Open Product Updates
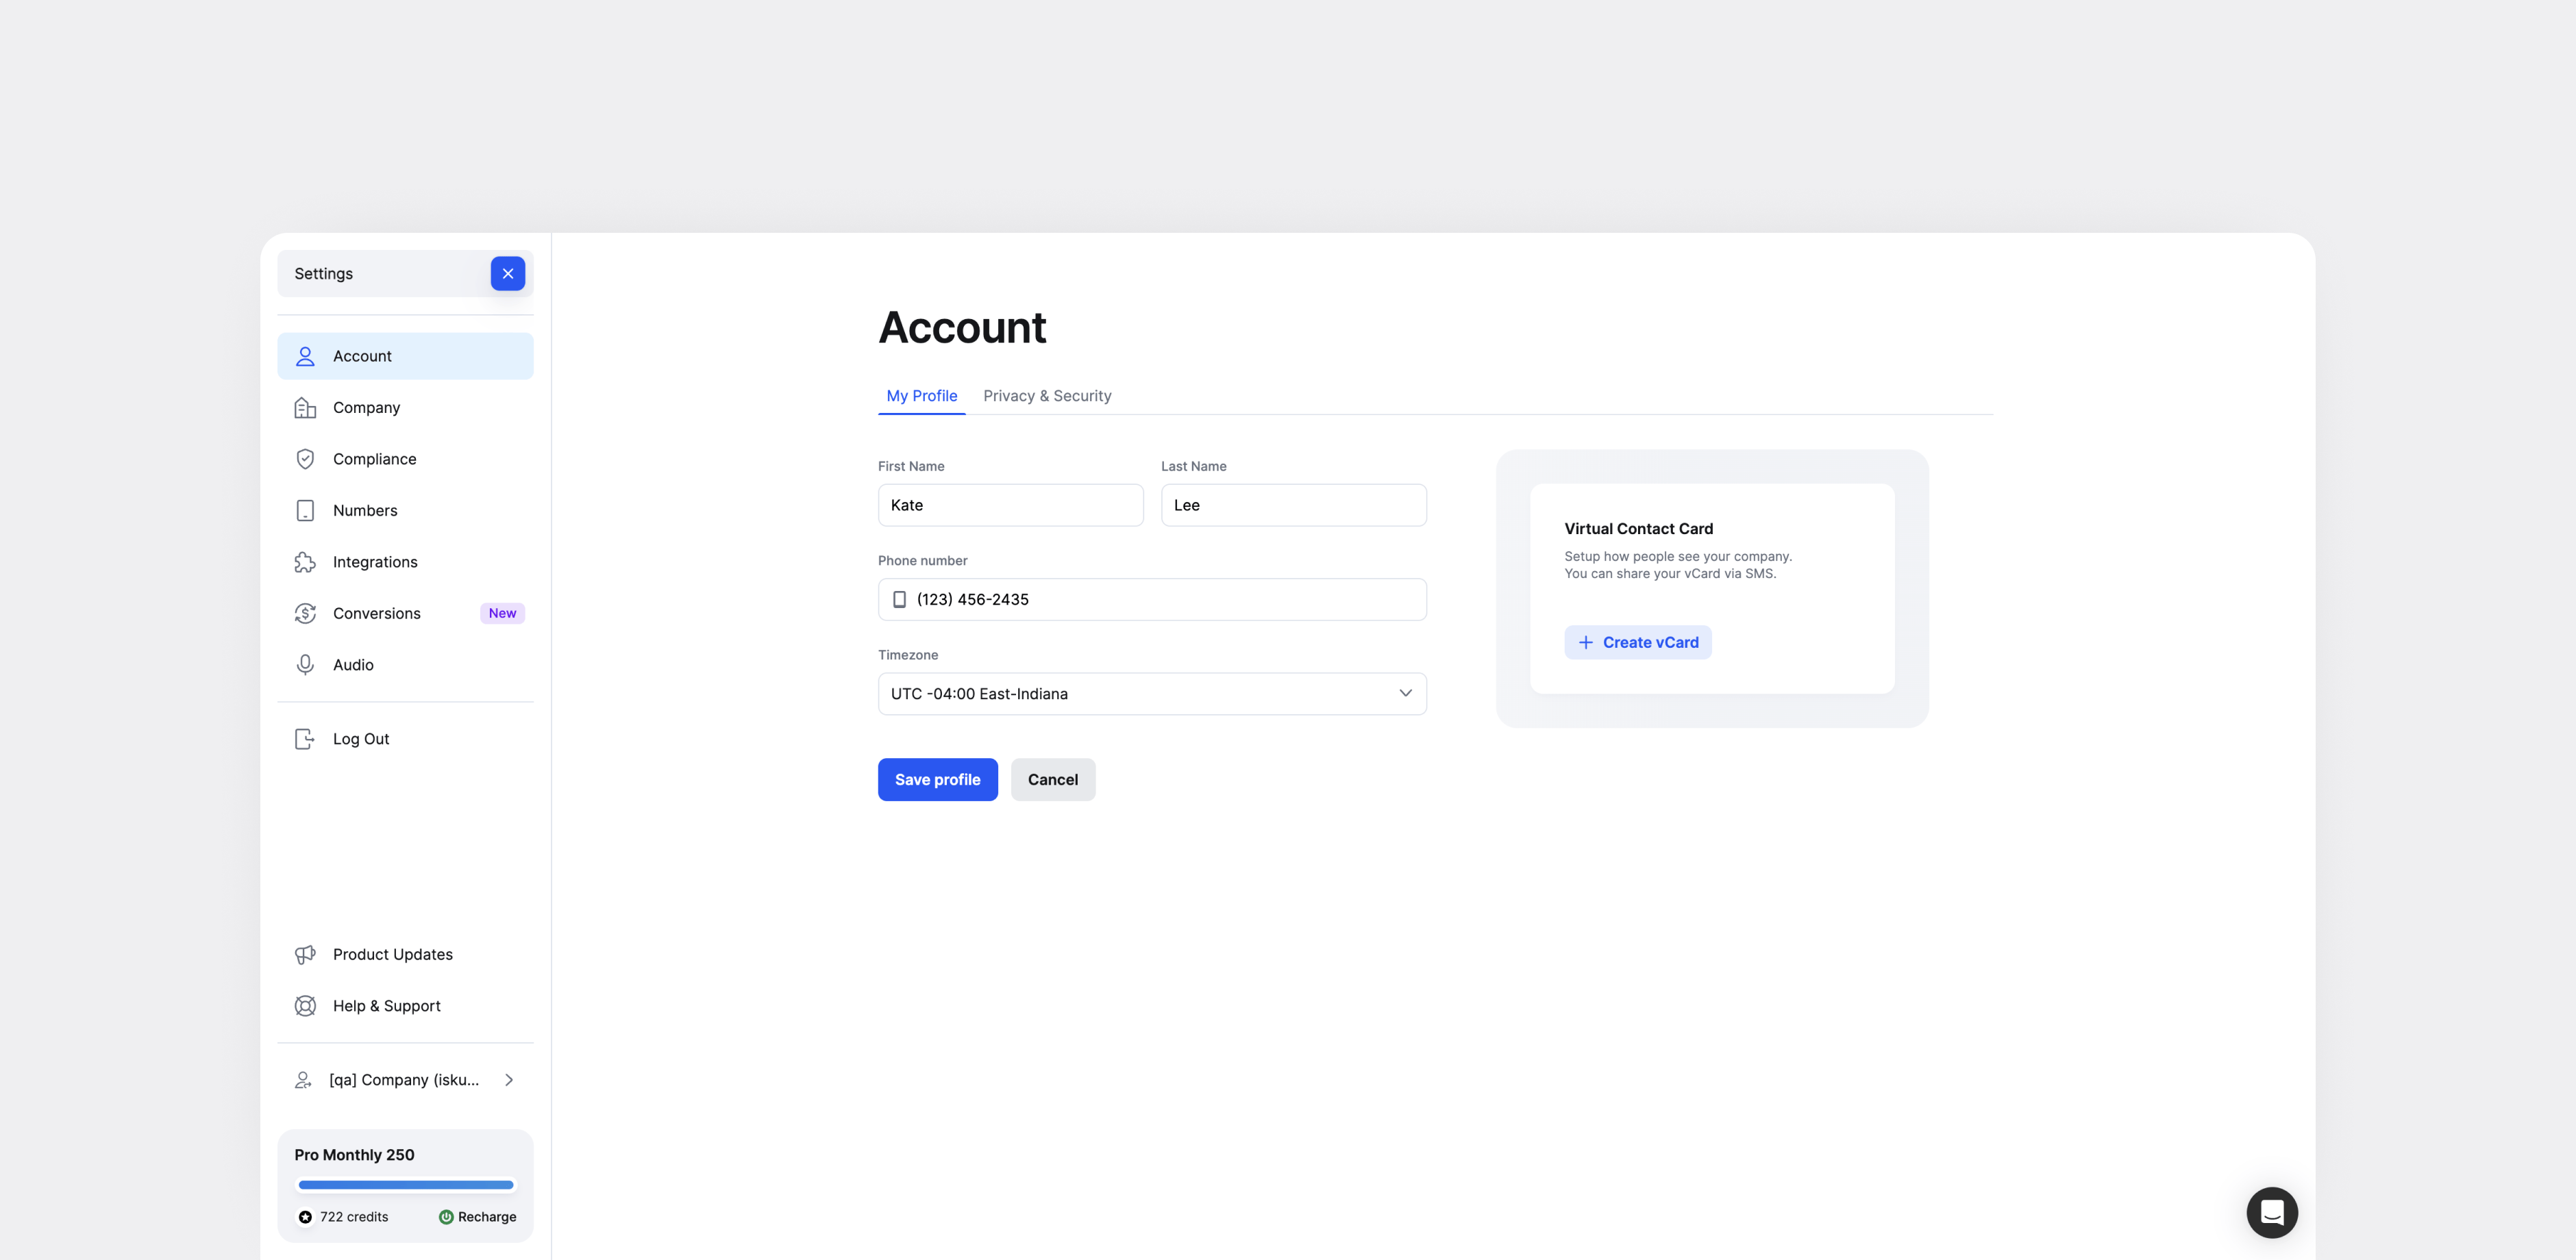Screen dimensions: 2576x1260 pyautogui.click(x=405, y=955)
